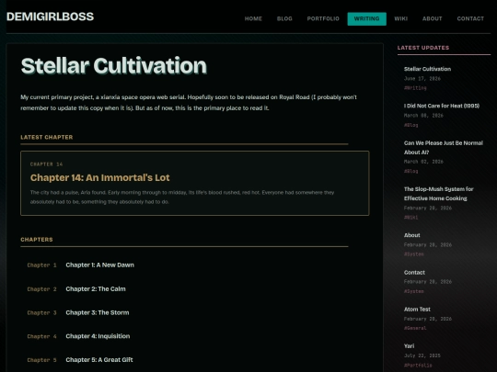Open Chapter 2: The Calm
The height and width of the screenshot is (372, 497).
[96, 288]
